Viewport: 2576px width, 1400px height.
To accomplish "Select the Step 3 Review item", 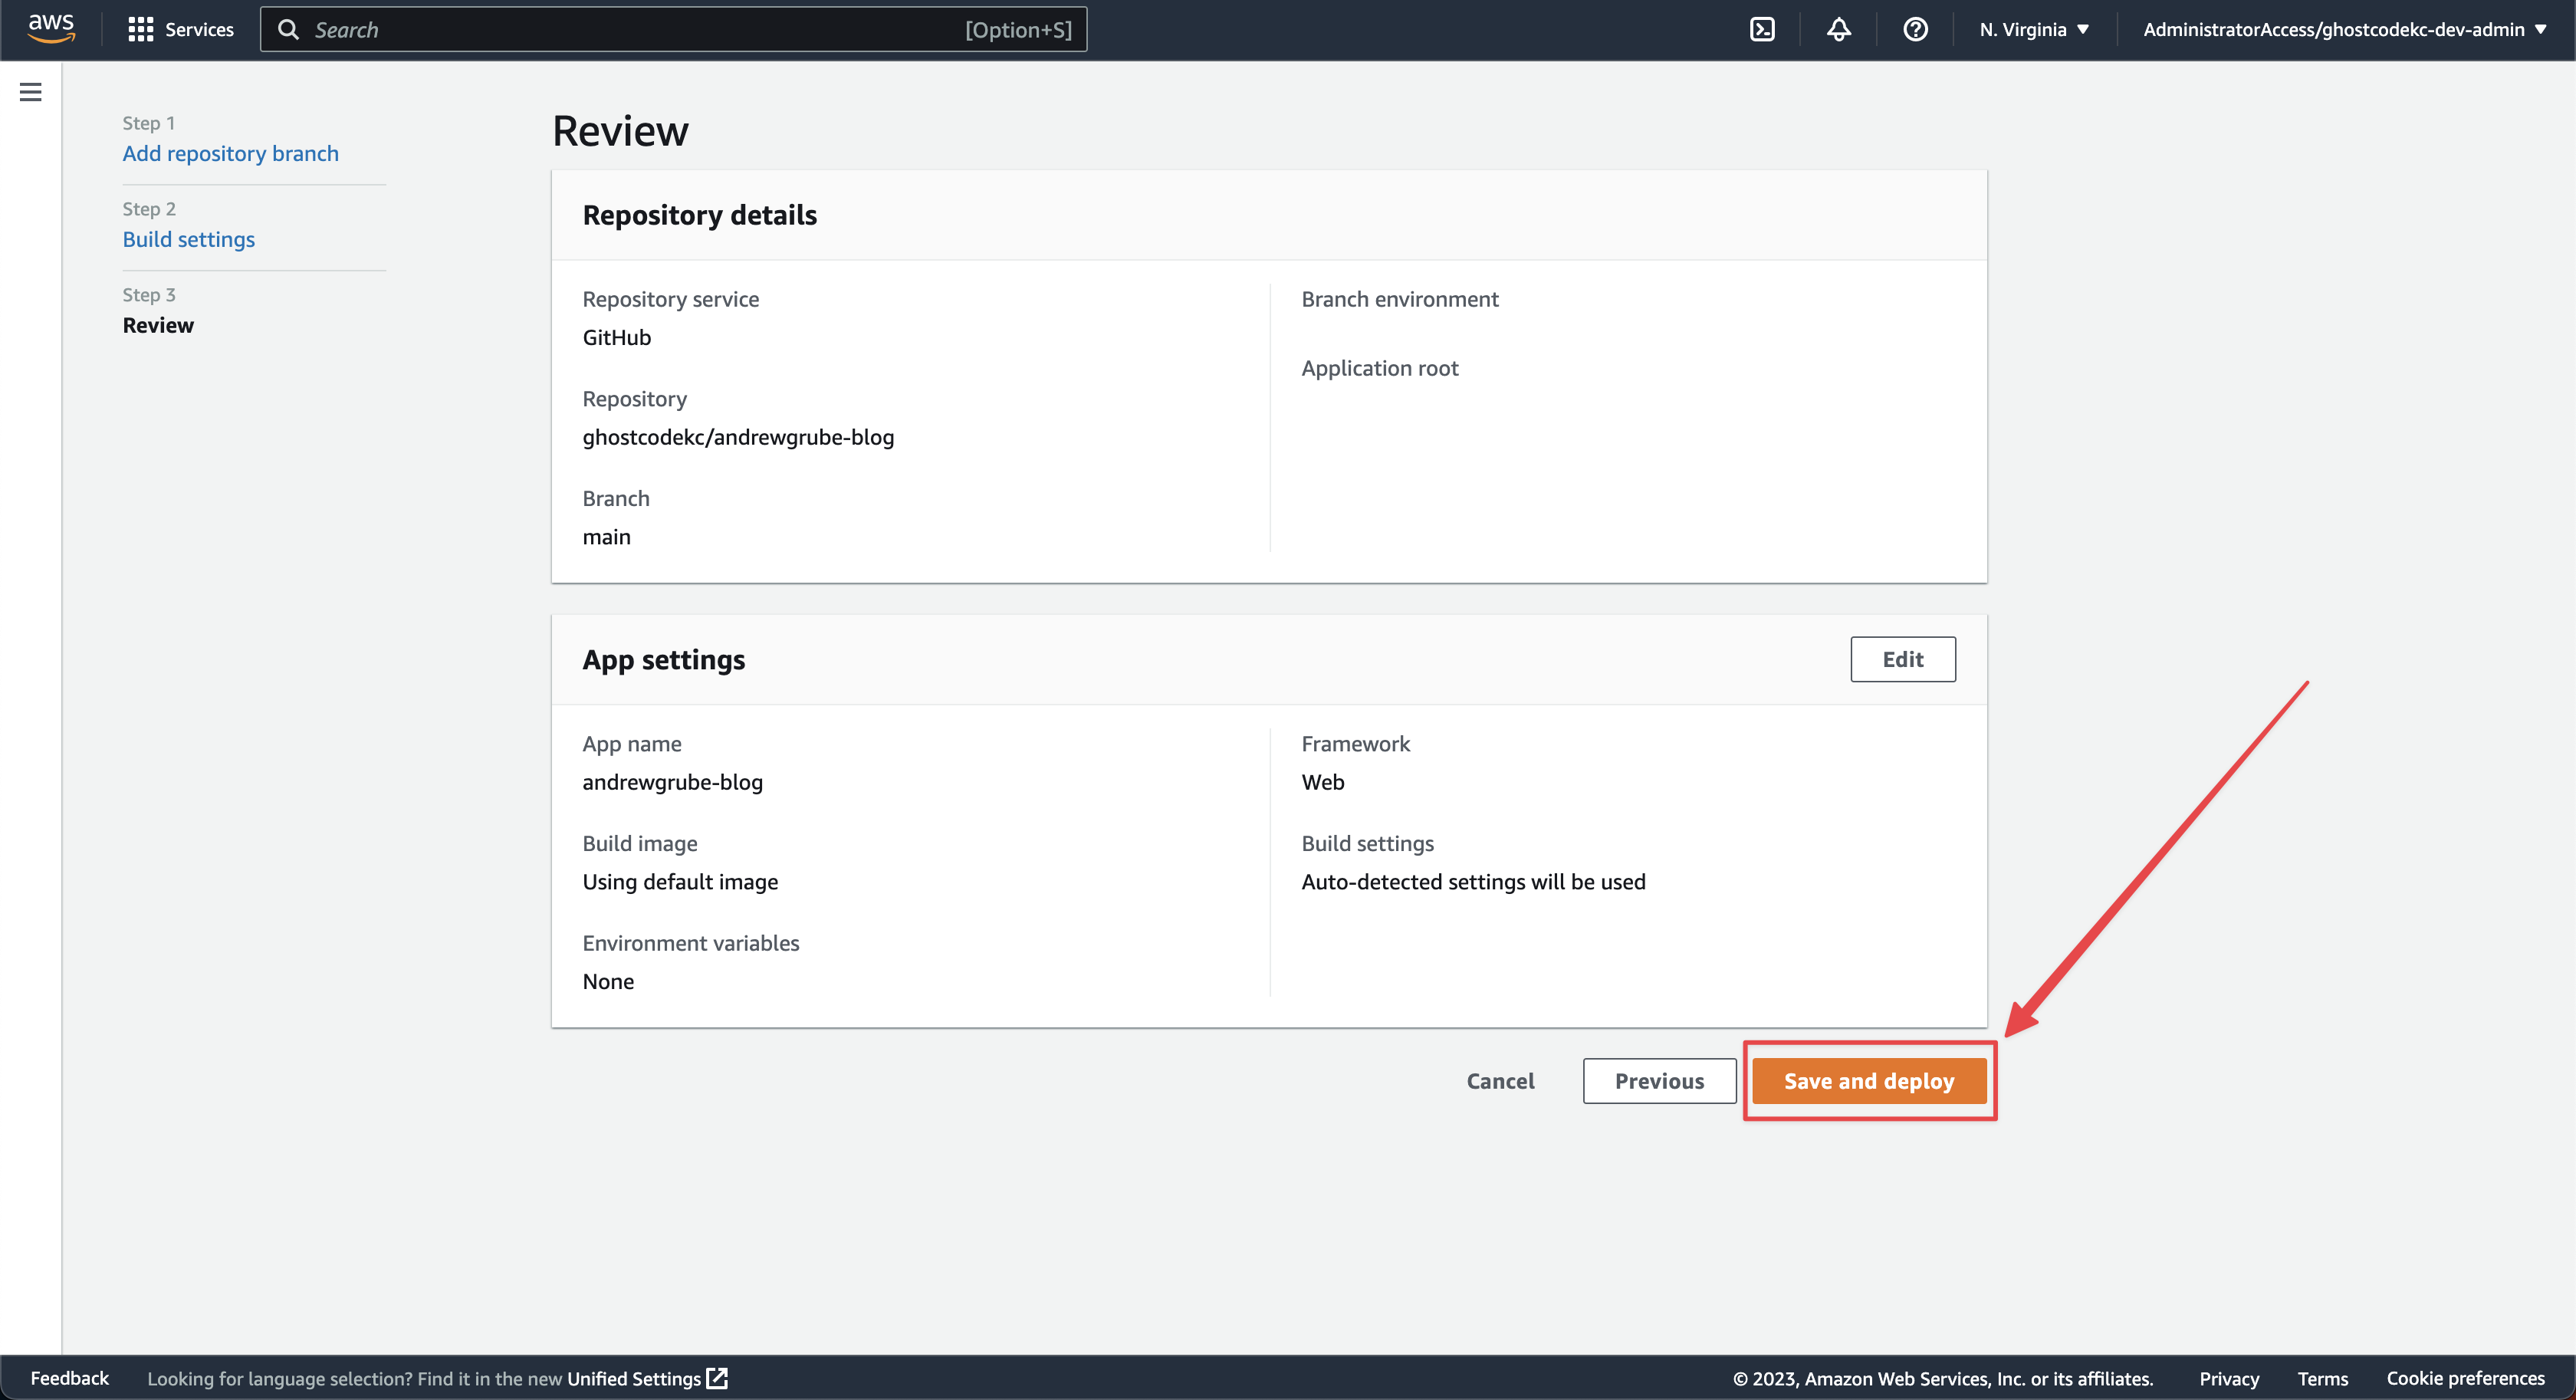I will pos(158,325).
